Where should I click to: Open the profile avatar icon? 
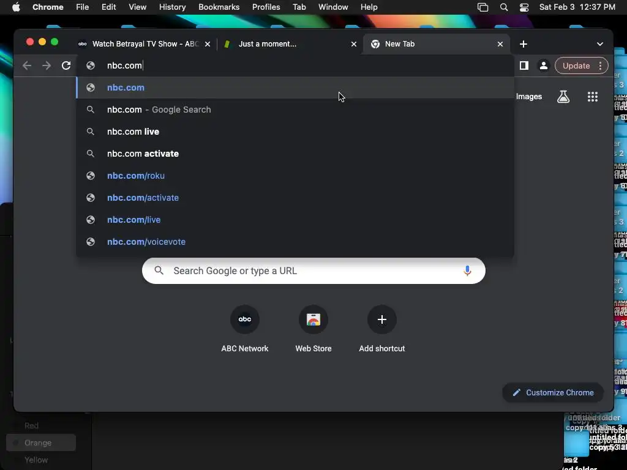[x=544, y=65]
